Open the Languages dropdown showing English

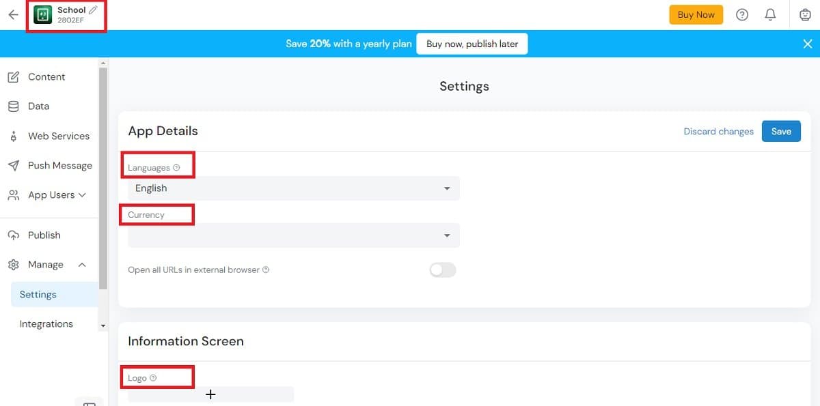click(x=293, y=188)
